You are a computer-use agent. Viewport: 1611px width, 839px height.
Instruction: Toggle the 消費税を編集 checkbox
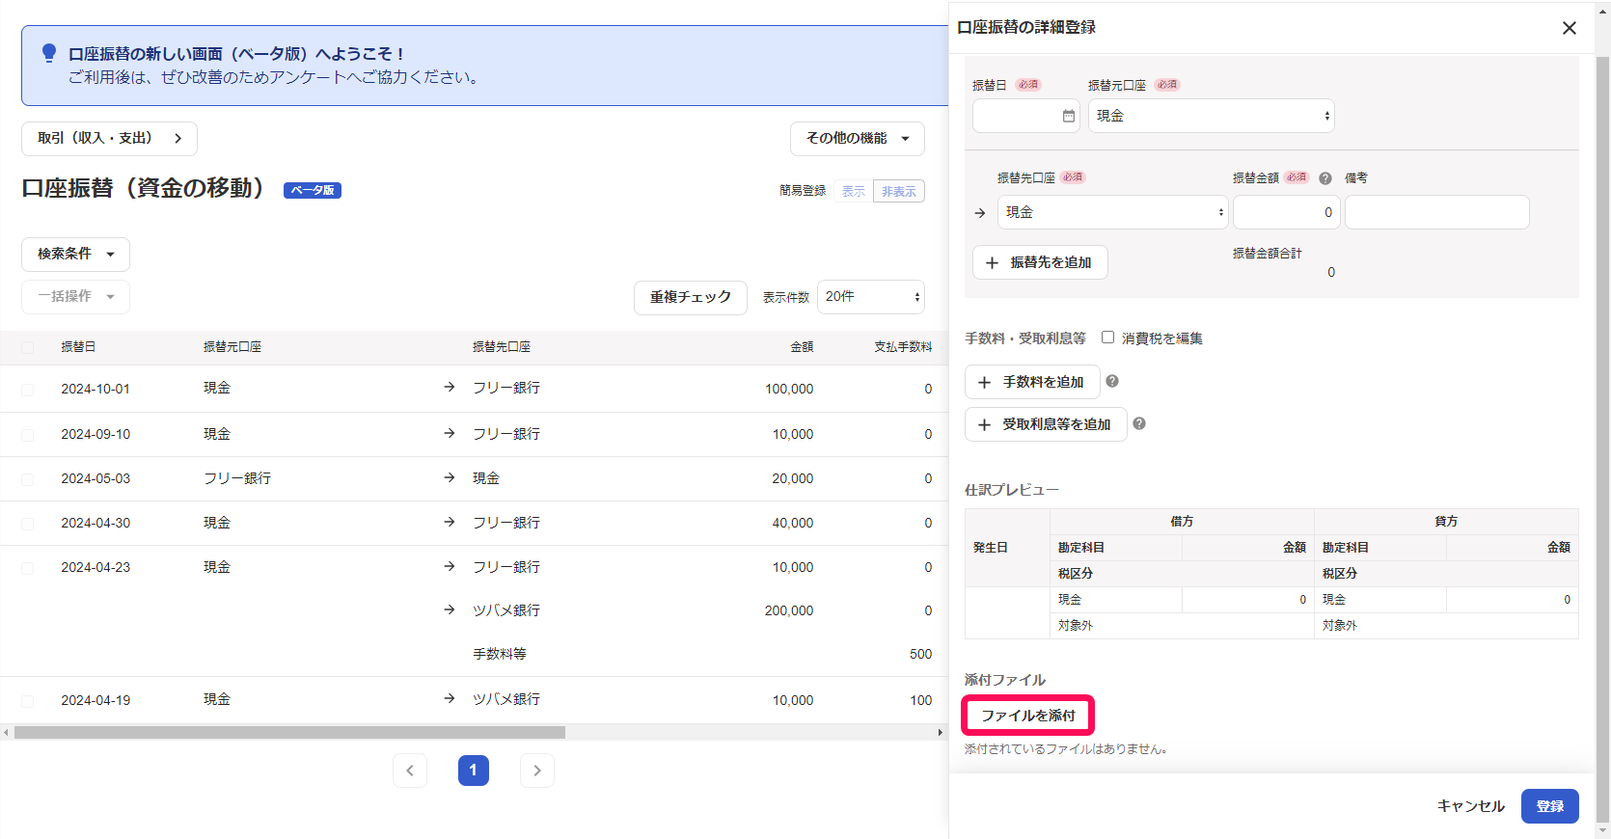pyautogui.click(x=1107, y=338)
